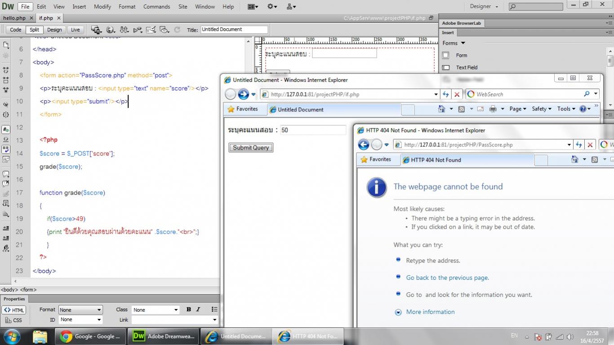Click the Refresh Design View icon
Image resolution: width=614 pixels, height=345 pixels.
(177, 30)
